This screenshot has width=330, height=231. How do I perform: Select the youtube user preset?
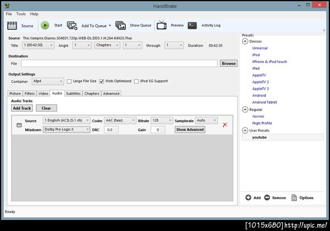283,137
